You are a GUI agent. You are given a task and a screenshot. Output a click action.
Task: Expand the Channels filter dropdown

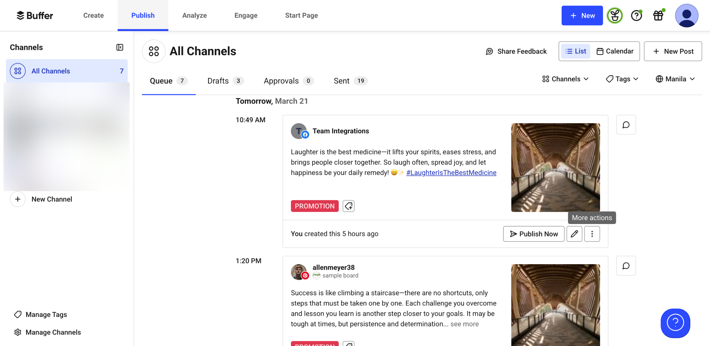pos(565,79)
